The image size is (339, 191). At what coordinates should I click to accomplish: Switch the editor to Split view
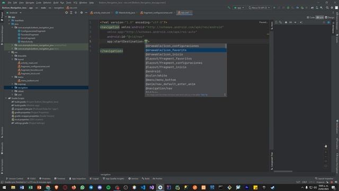pos(320,18)
